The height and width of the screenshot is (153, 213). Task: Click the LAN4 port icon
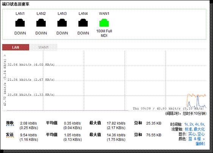(83, 23)
